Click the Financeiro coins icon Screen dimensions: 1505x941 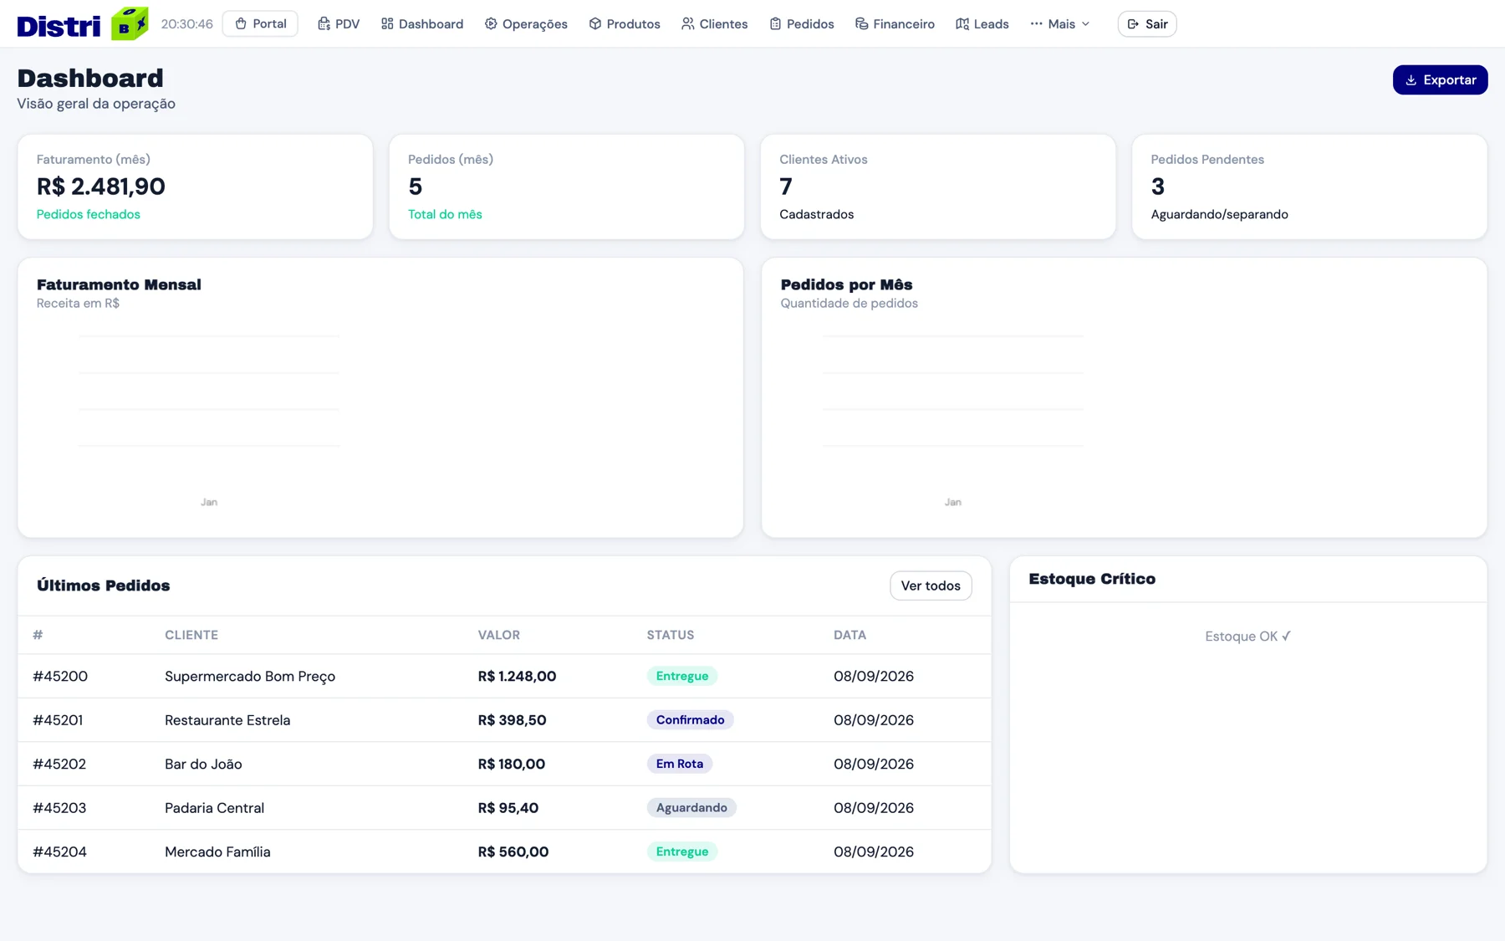tap(861, 23)
